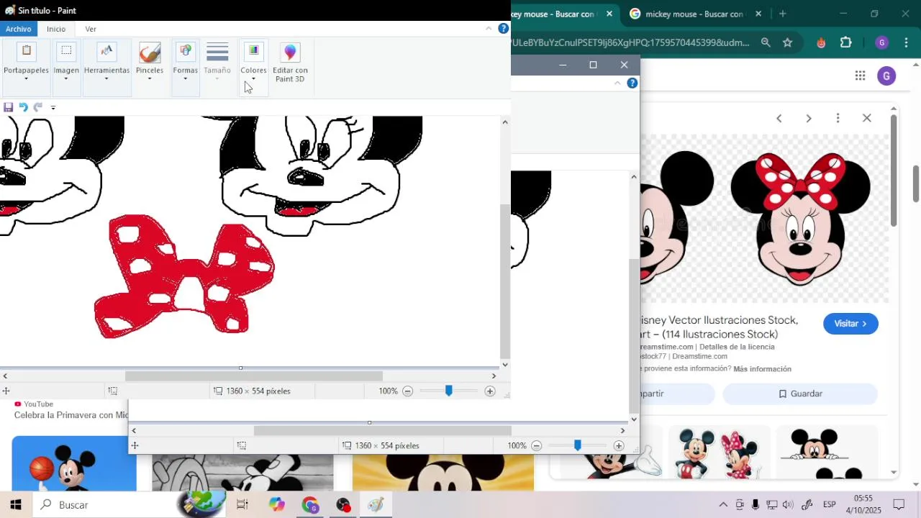Expand the Herramientas dropdown arrow
Screen dimensions: 921x518
(x=106, y=78)
